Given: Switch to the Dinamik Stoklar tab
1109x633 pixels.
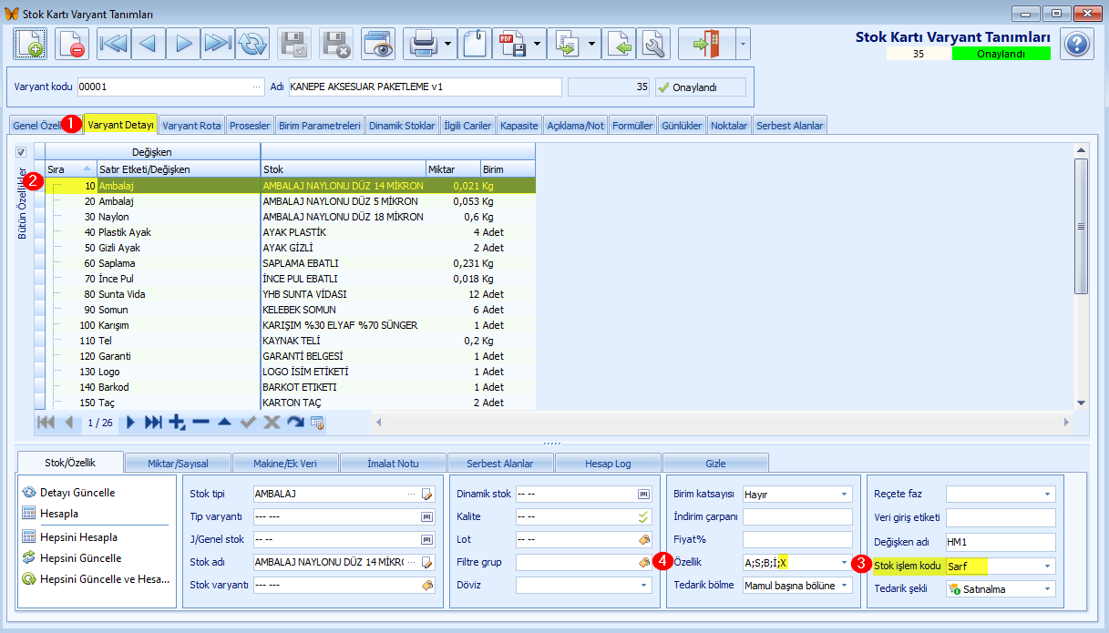Looking at the screenshot, I should tap(402, 126).
